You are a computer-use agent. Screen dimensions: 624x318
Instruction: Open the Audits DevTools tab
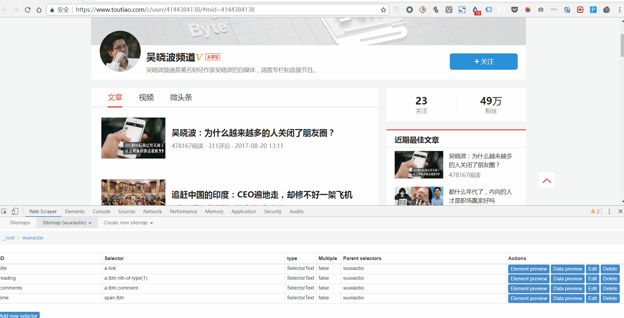click(x=297, y=212)
